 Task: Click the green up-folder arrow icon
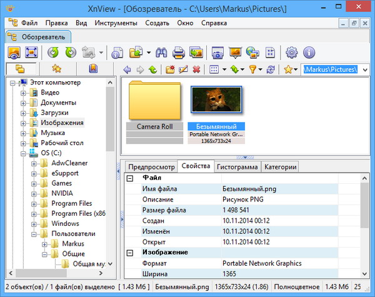pos(154,69)
